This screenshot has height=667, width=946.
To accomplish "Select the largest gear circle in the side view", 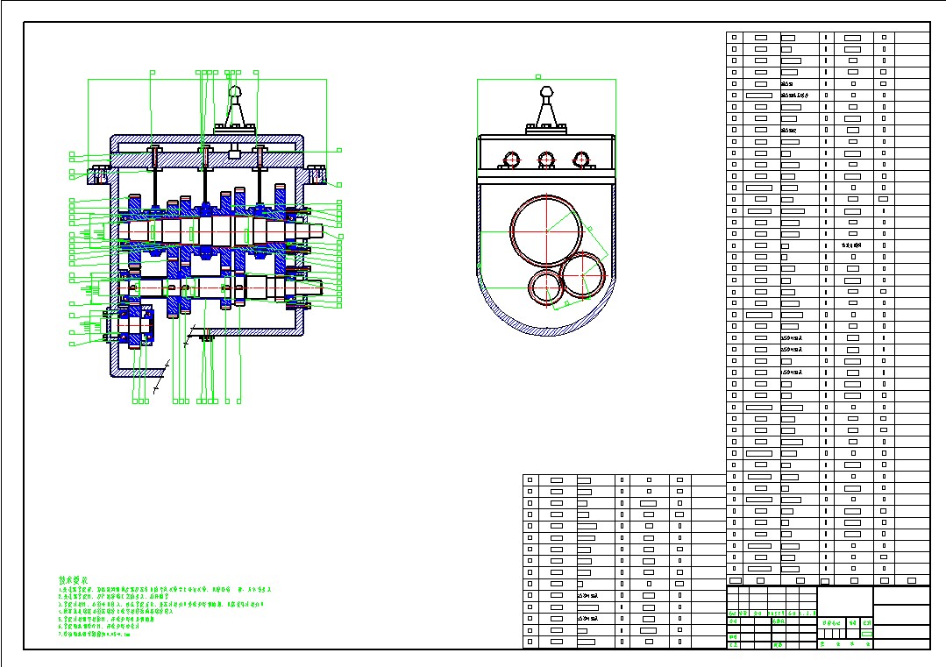I will tap(546, 230).
